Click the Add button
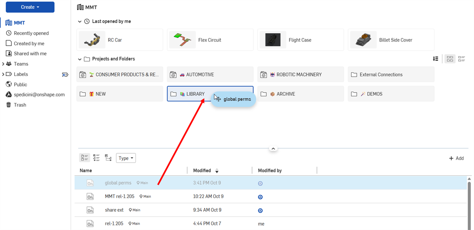The height and width of the screenshot is (230, 474). coord(456,158)
